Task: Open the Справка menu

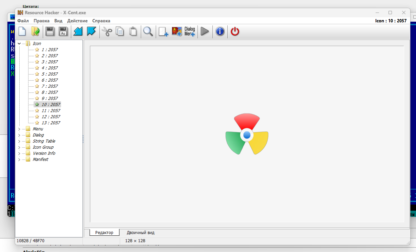Action: click(101, 21)
